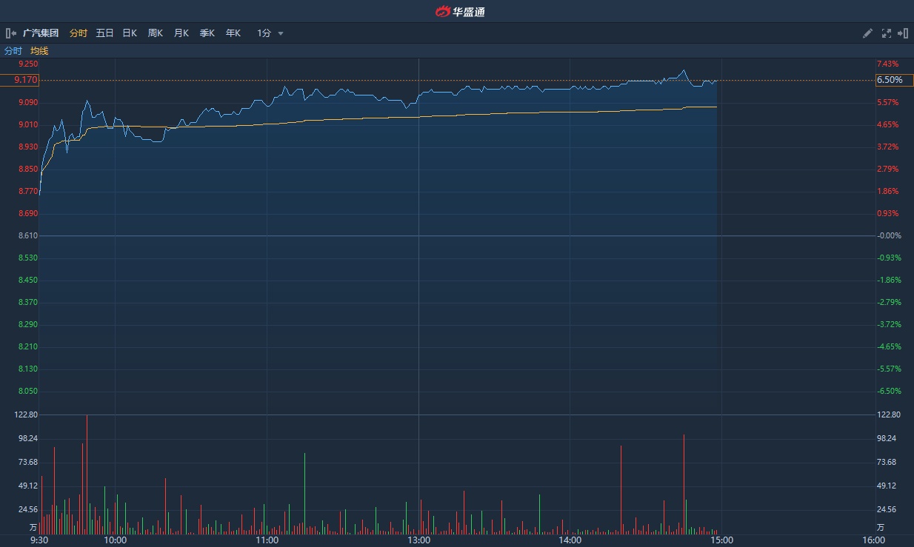Switch to the 五日 five-day tab

pos(104,33)
